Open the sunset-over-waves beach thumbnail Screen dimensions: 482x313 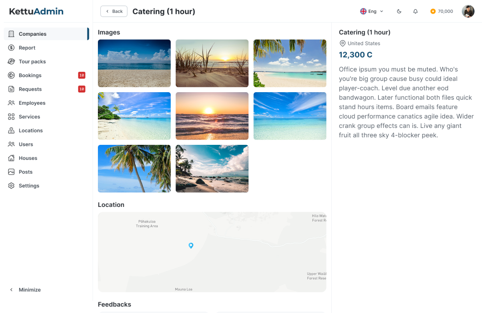(x=212, y=116)
